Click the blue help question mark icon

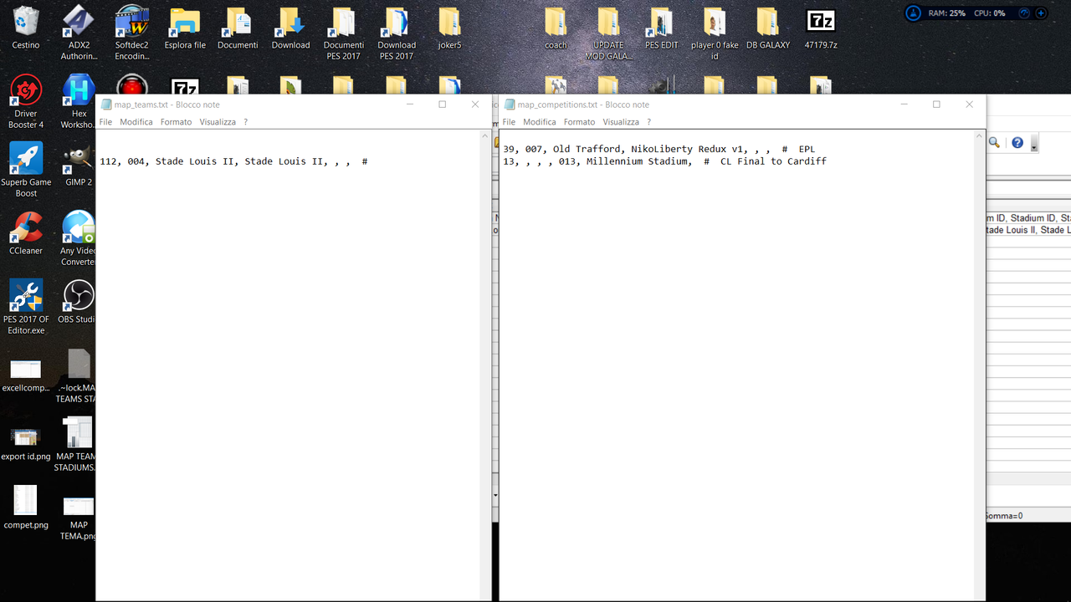1017,143
